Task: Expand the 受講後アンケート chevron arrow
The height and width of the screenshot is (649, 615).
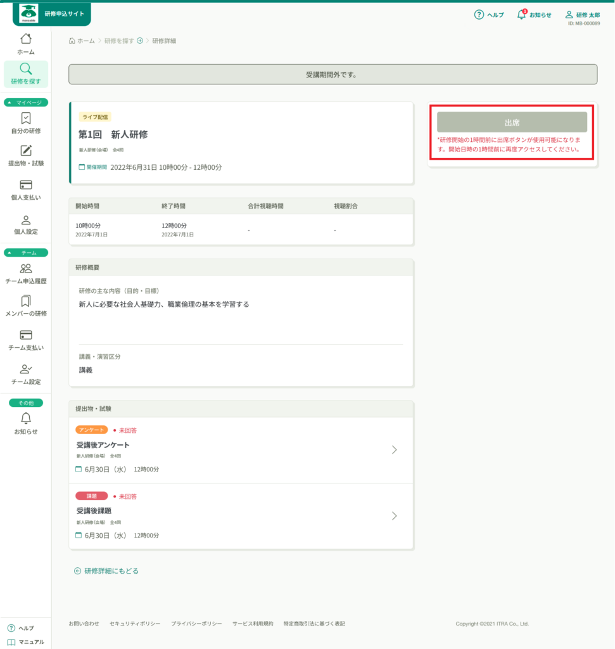Action: (x=394, y=449)
